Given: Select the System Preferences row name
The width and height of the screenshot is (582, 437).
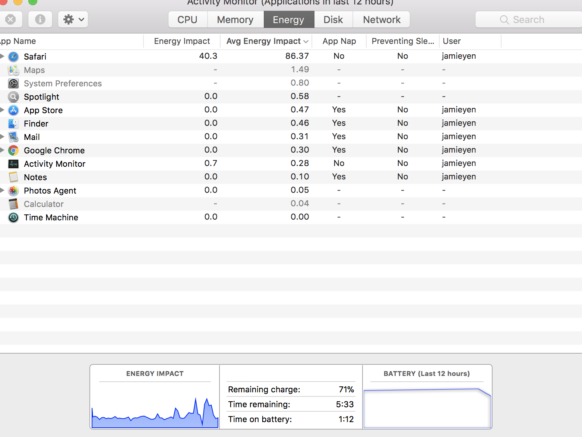Looking at the screenshot, I should pos(63,83).
